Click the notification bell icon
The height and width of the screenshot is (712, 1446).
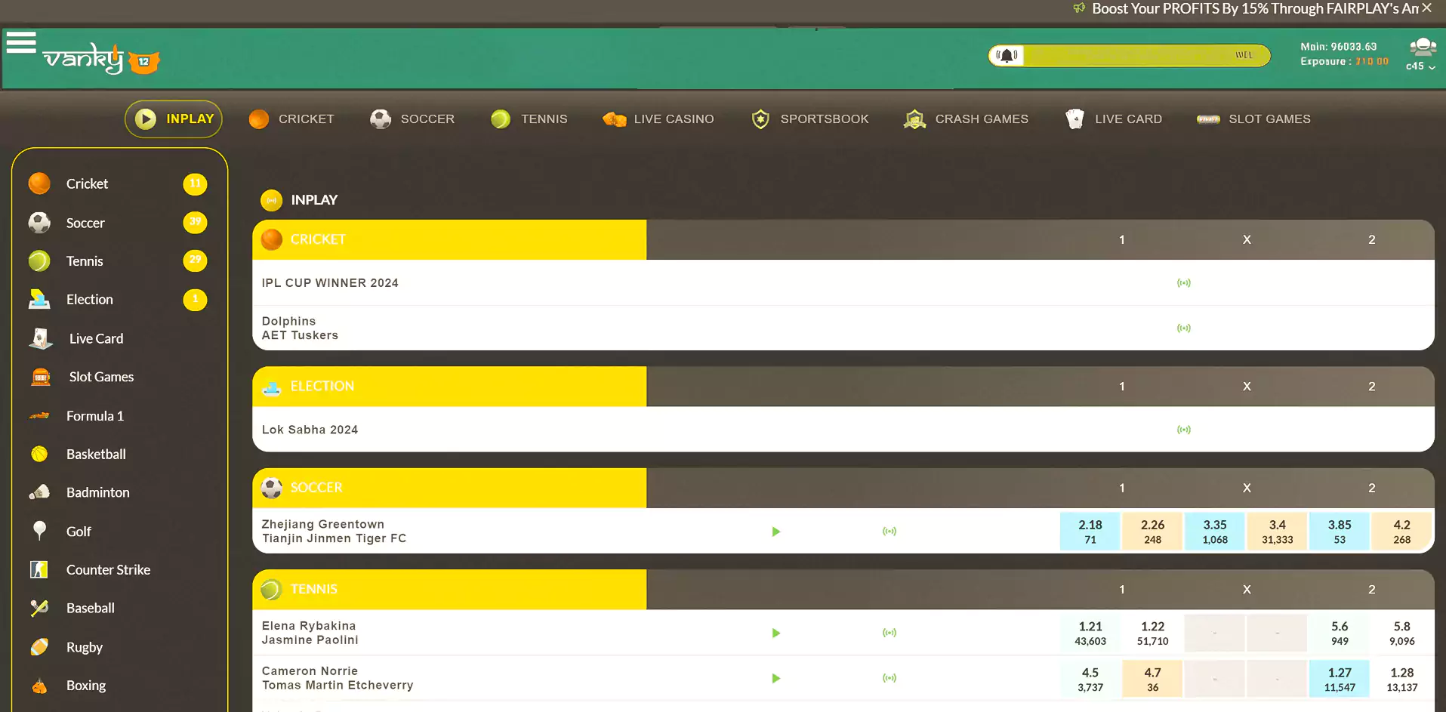pos(1007,55)
